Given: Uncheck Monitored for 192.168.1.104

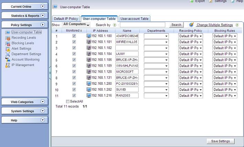Looking at the screenshot, I should (x=74, y=54).
